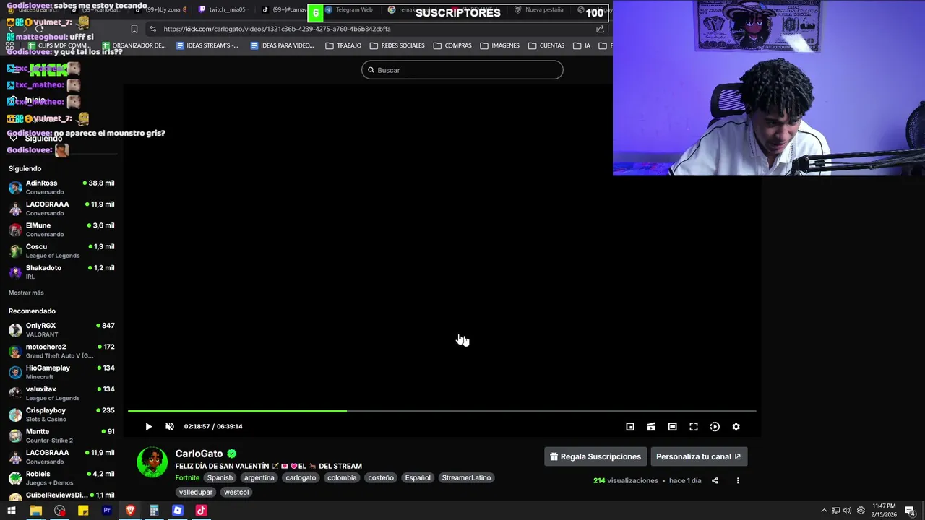Viewport: 925px width, 520px height.
Task: Switch to the Nueva pestaña tab
Action: tap(541, 10)
